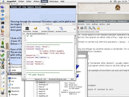129x97 pixels.
Task: Click the vertical scrollbar thumb in Heidi.inf editor
Action: click(x=75, y=41)
